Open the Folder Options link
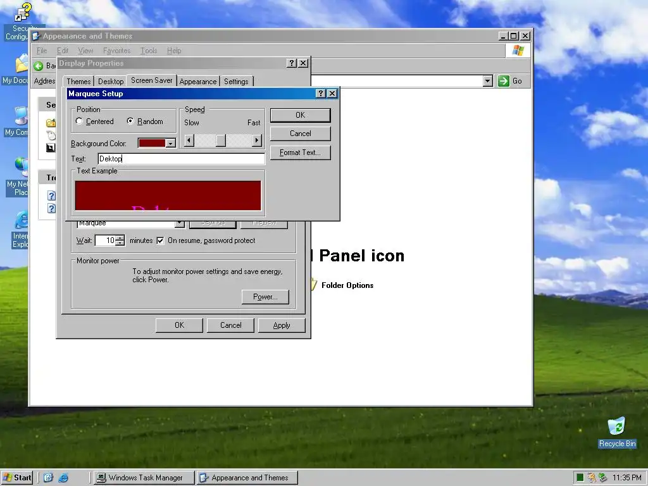This screenshot has width=648, height=486. click(347, 285)
